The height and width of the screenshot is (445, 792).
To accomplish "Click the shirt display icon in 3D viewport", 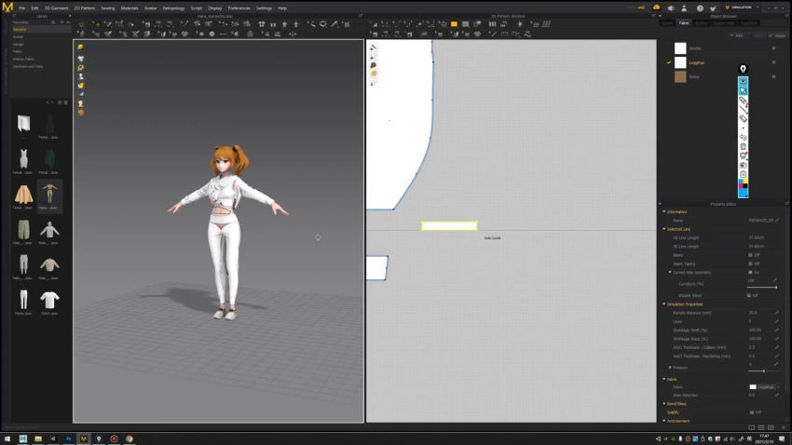I will coord(81,59).
